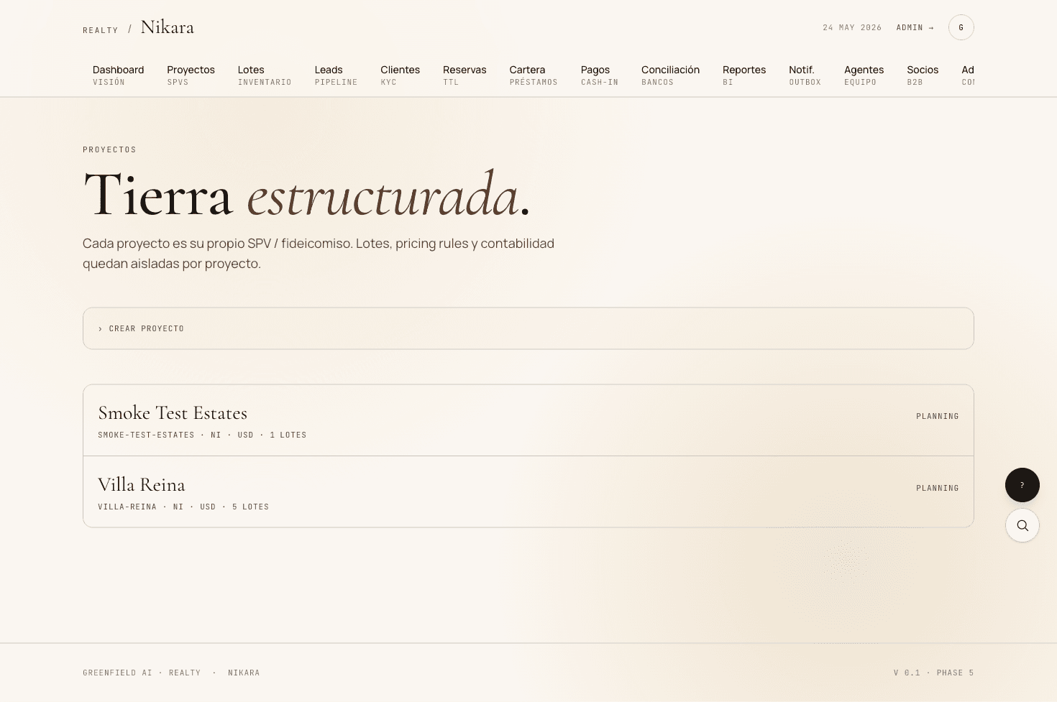Open the user avatar G

coord(961,27)
